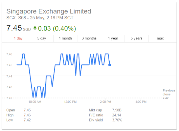Click the SGD currency label
Image resolution: width=179 pixels, height=131 pixels.
coord(27,29)
